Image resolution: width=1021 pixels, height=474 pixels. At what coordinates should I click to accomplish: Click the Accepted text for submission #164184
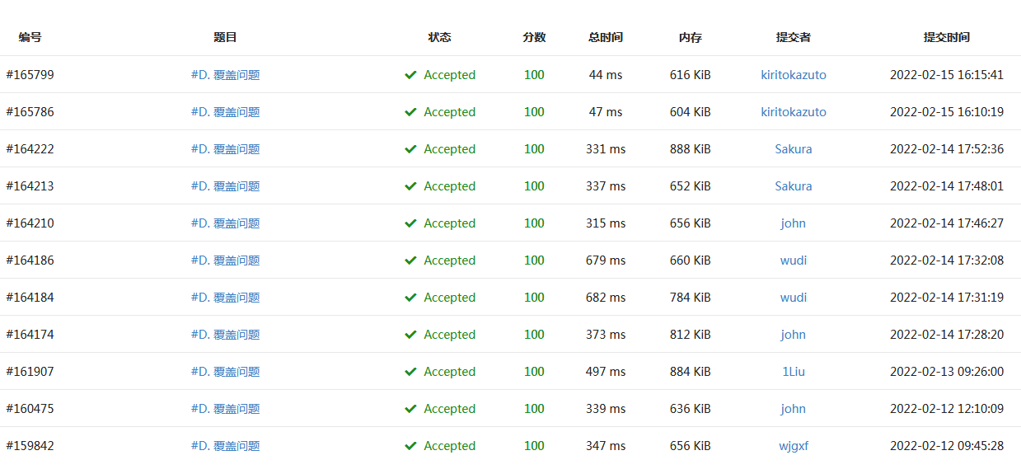coord(449,298)
